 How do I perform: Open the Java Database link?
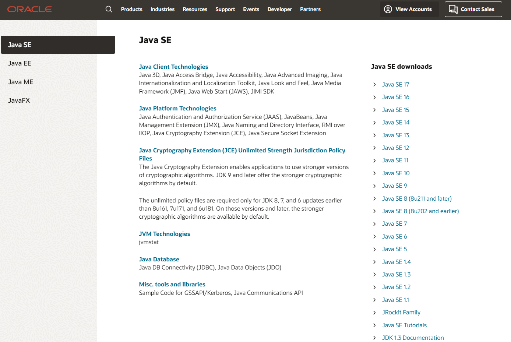pos(159,259)
